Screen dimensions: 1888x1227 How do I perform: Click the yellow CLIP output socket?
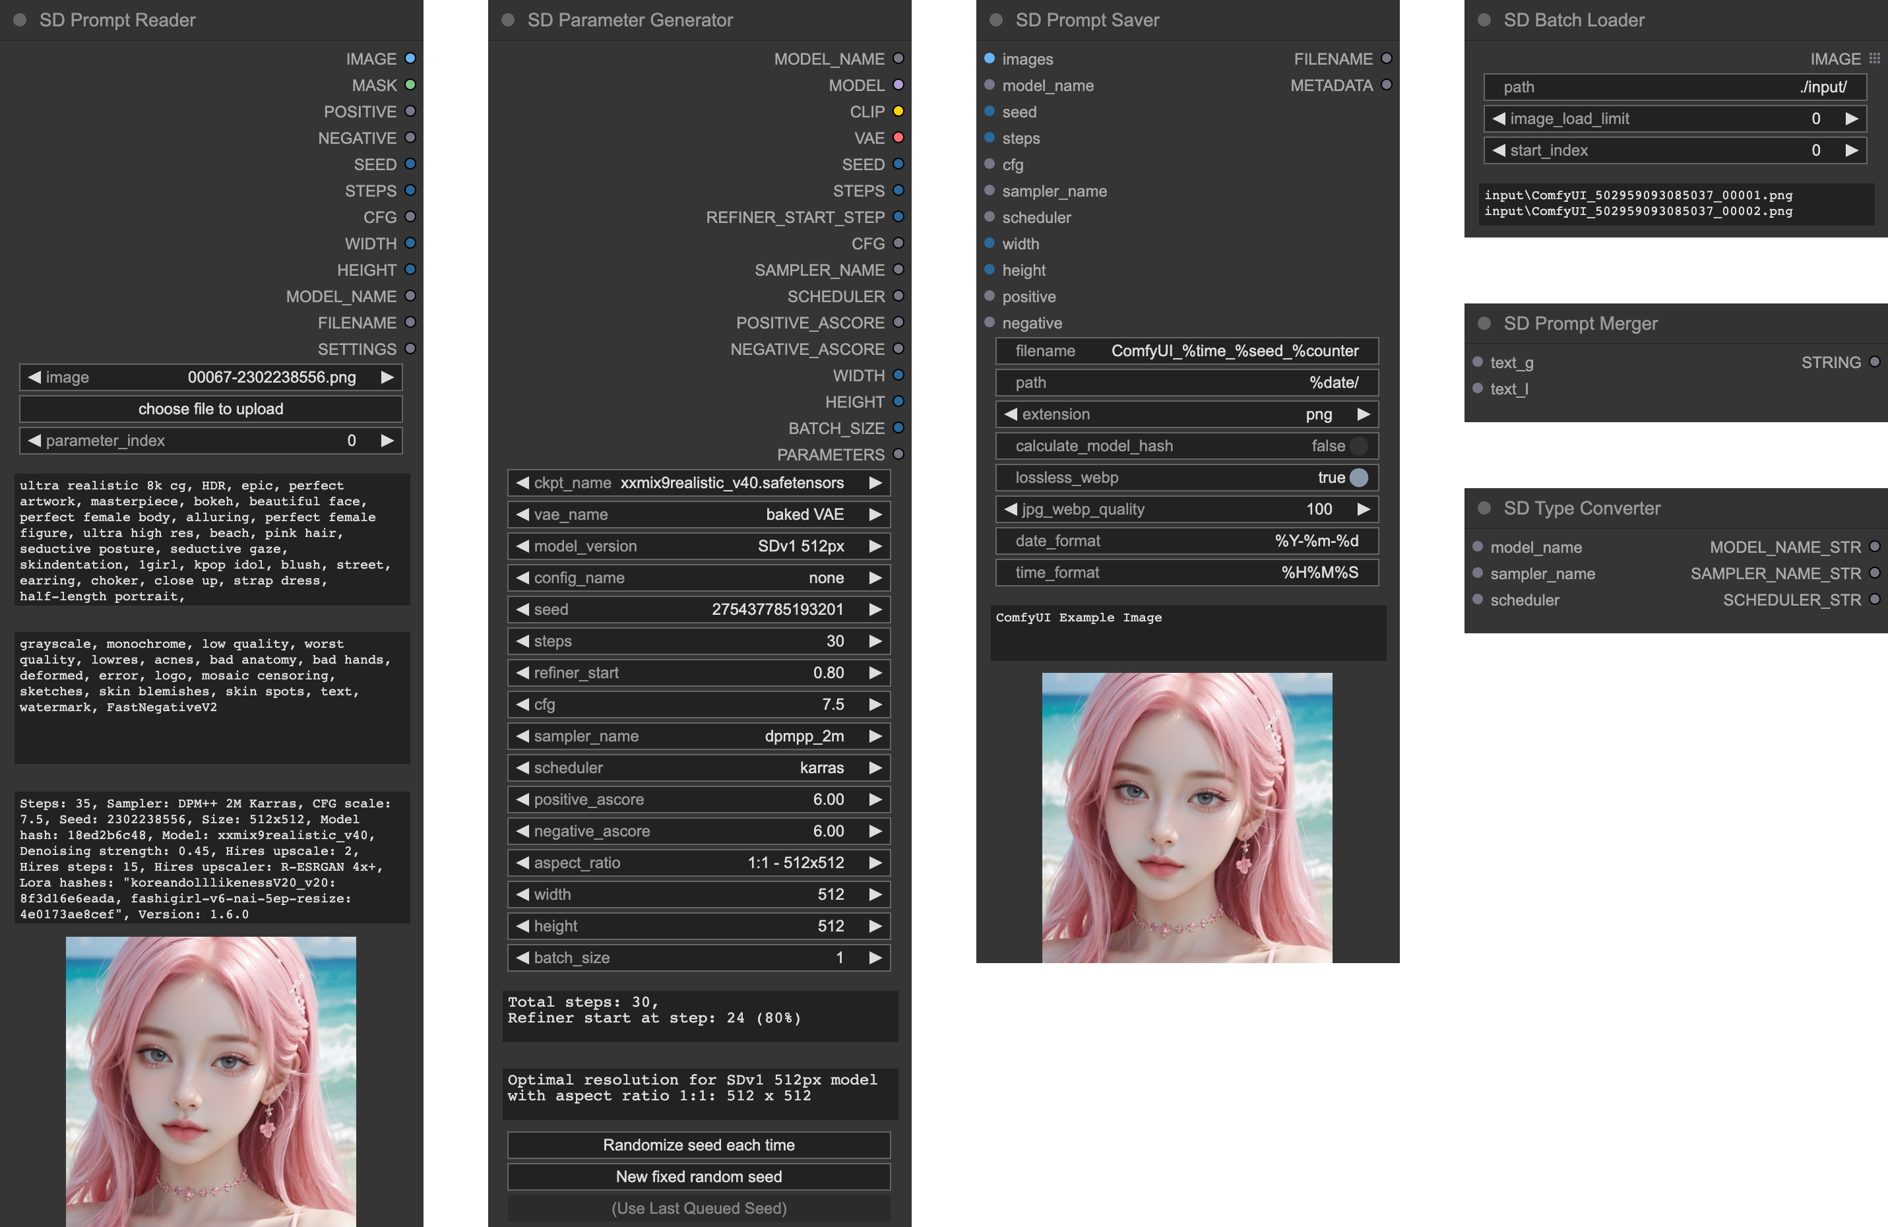pyautogui.click(x=898, y=111)
